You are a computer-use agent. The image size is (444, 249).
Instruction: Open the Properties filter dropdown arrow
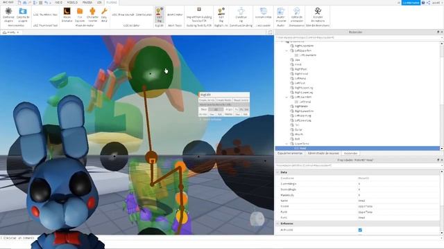click(442, 165)
